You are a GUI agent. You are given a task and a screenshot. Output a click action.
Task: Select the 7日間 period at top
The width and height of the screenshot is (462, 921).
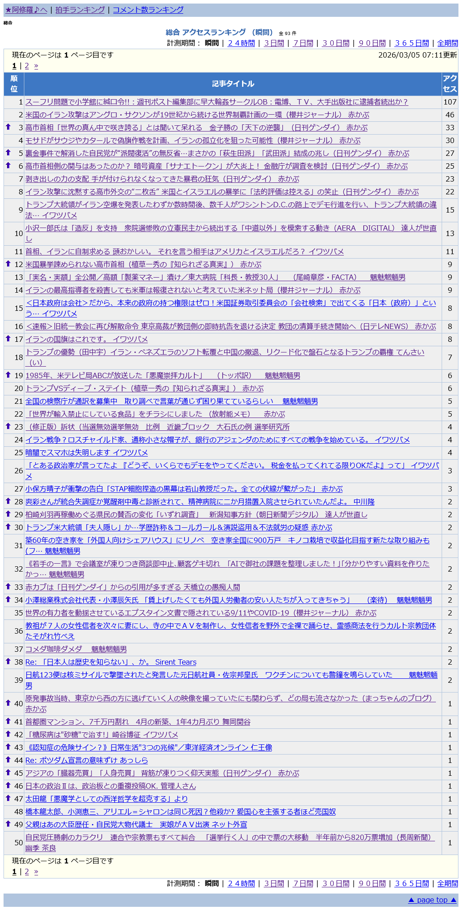tap(303, 43)
